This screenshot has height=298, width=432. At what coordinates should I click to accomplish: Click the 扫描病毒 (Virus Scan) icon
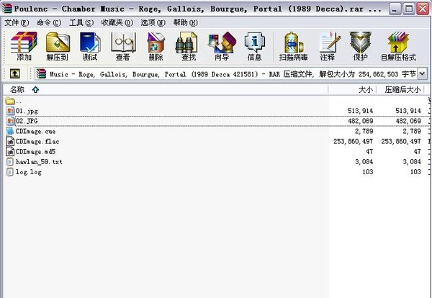coord(294,42)
